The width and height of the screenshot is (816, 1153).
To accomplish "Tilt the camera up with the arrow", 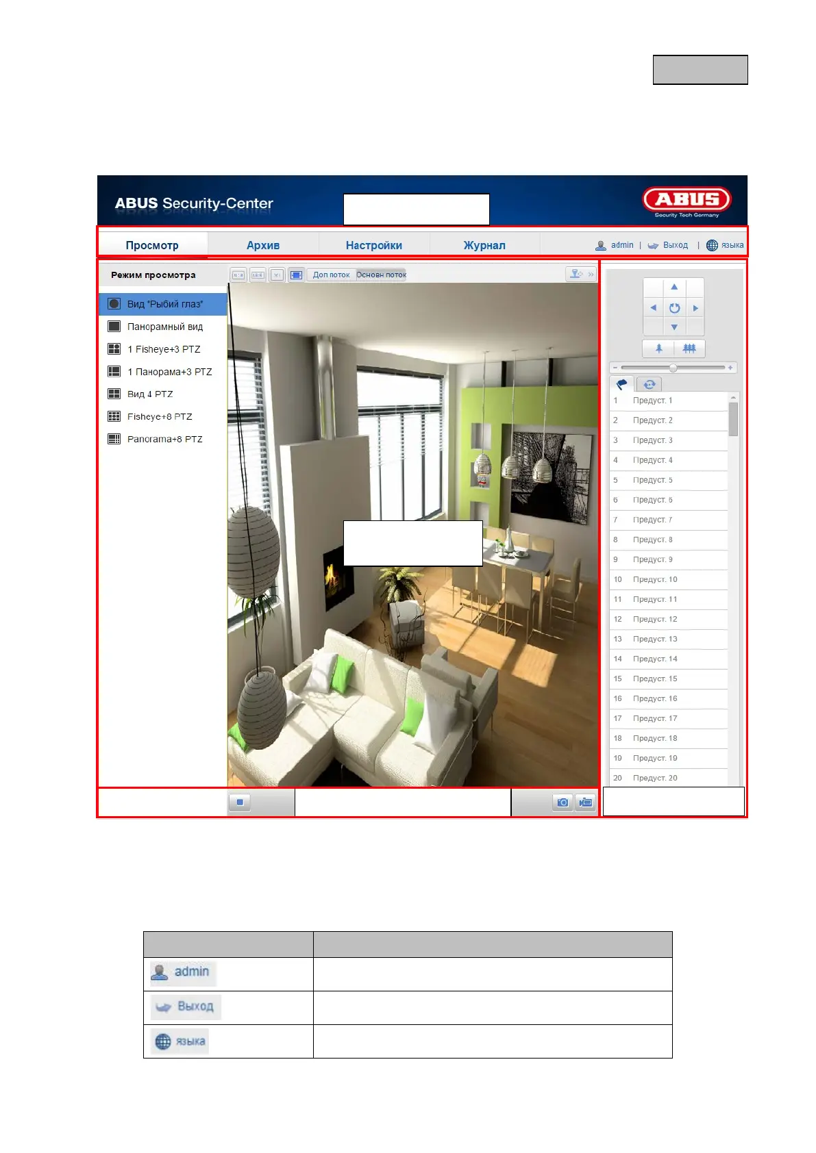I will click(674, 287).
